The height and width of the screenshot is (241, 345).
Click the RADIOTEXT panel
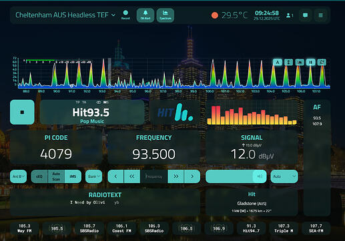click(x=105, y=202)
